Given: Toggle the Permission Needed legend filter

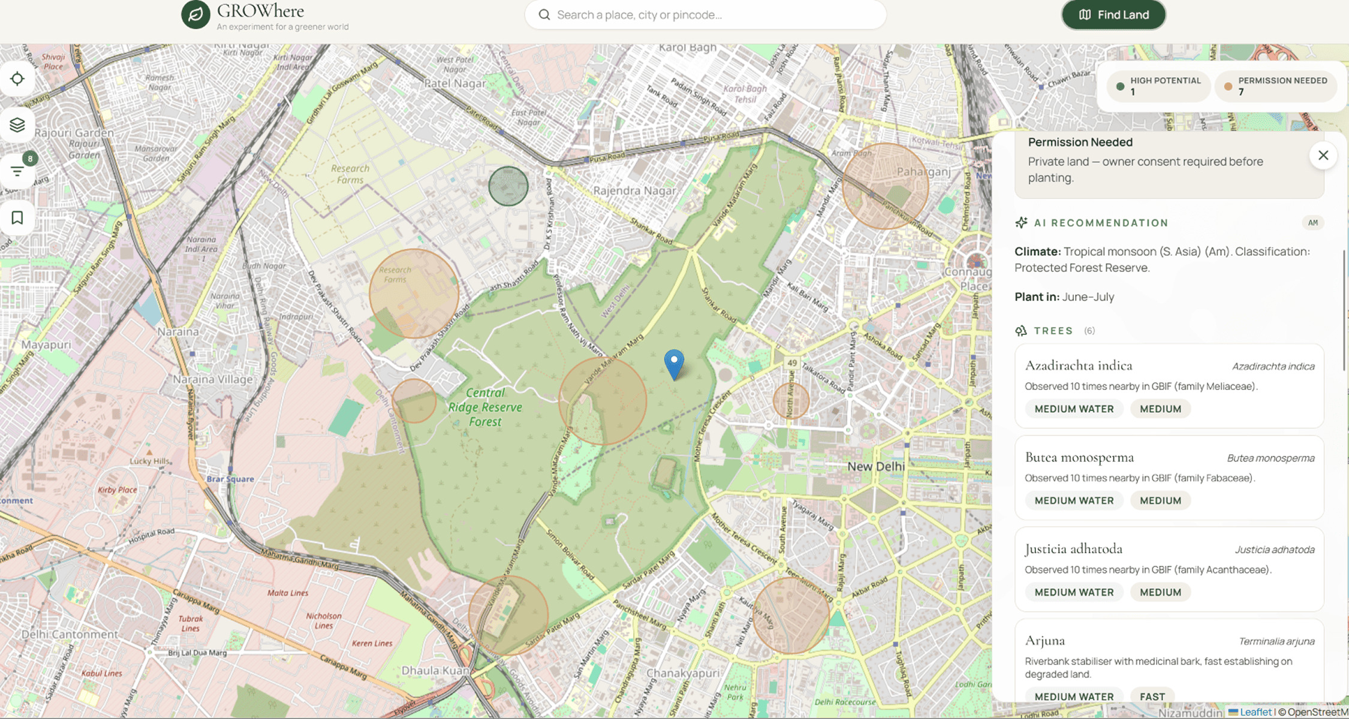Looking at the screenshot, I should (x=1276, y=86).
